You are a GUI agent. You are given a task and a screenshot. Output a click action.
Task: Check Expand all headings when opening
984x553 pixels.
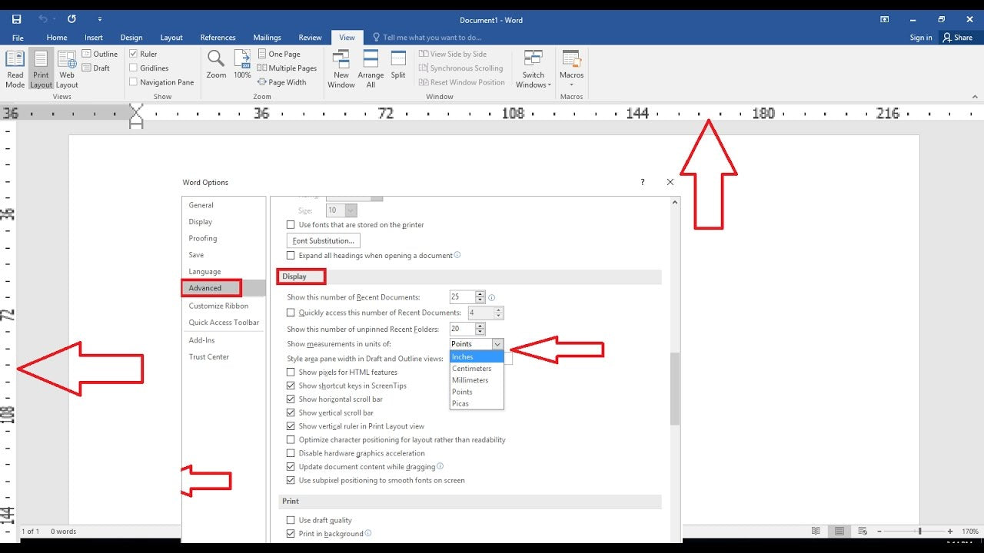tap(291, 255)
